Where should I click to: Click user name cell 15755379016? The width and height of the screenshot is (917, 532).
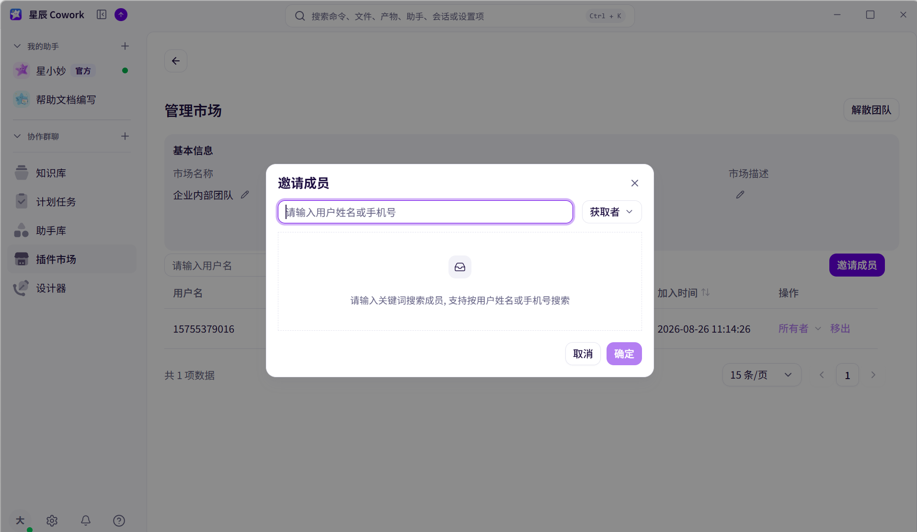[x=204, y=329]
